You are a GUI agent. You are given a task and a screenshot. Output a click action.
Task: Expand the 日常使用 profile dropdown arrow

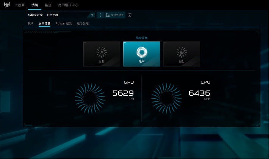(x=92, y=15)
